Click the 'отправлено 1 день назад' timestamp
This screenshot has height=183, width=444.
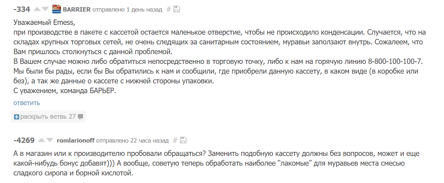(x=127, y=9)
